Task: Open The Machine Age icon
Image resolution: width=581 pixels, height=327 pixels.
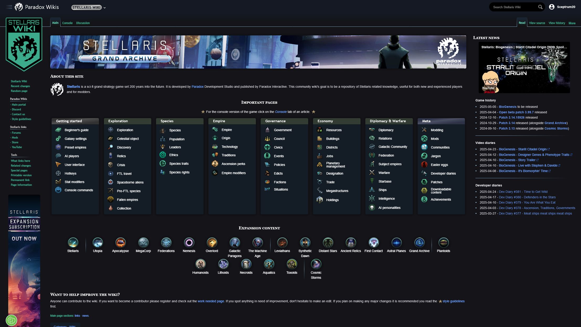Action: [x=258, y=242]
